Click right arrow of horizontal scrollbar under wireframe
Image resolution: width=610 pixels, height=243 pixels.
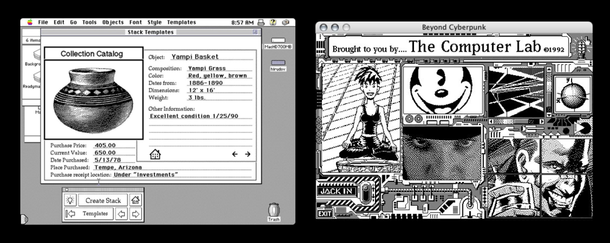click(x=542, y=121)
